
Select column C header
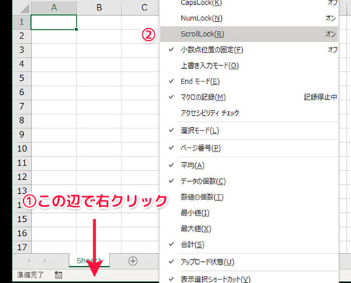pos(141,8)
